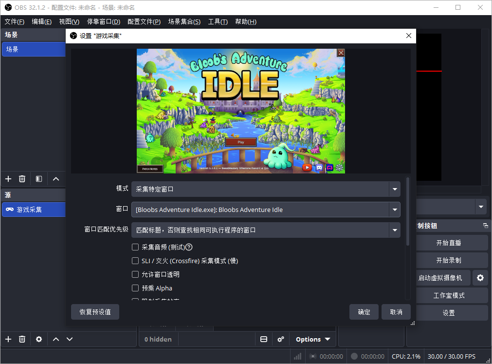Click Discord icon in game preview
Screen dimensions: 492x364
(x=319, y=168)
